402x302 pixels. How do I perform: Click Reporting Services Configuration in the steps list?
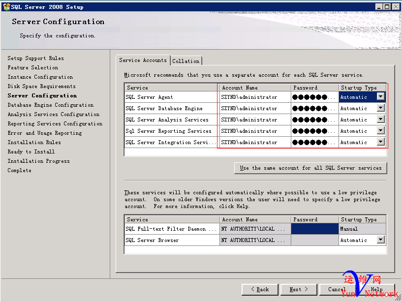(55, 124)
